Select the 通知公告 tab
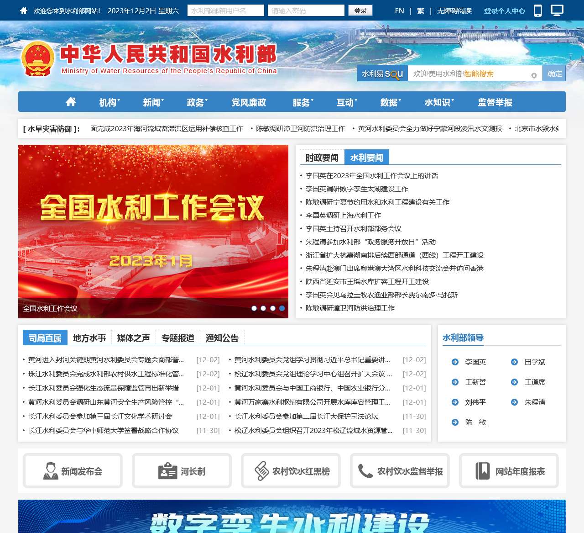584x533 pixels. click(x=222, y=338)
